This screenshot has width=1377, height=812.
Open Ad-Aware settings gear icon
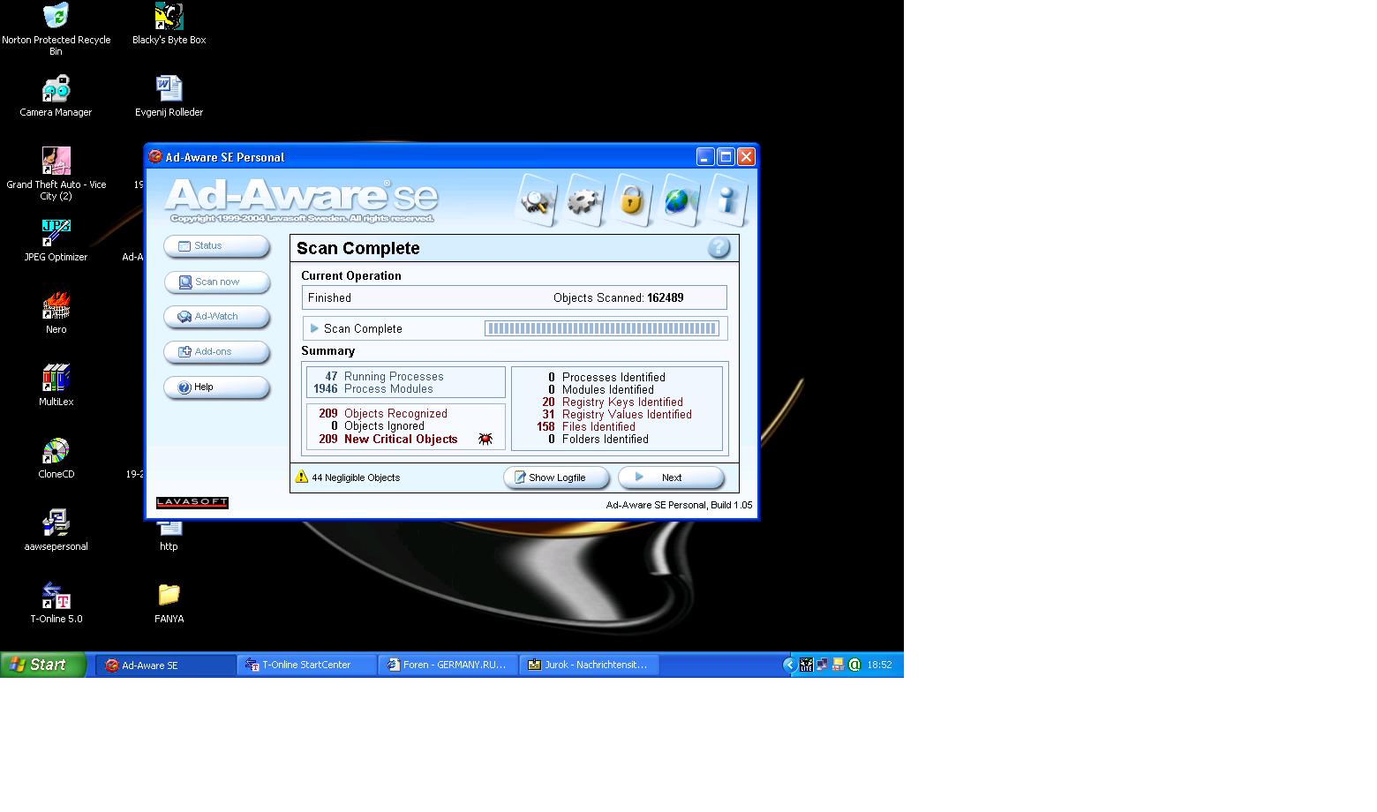(583, 200)
